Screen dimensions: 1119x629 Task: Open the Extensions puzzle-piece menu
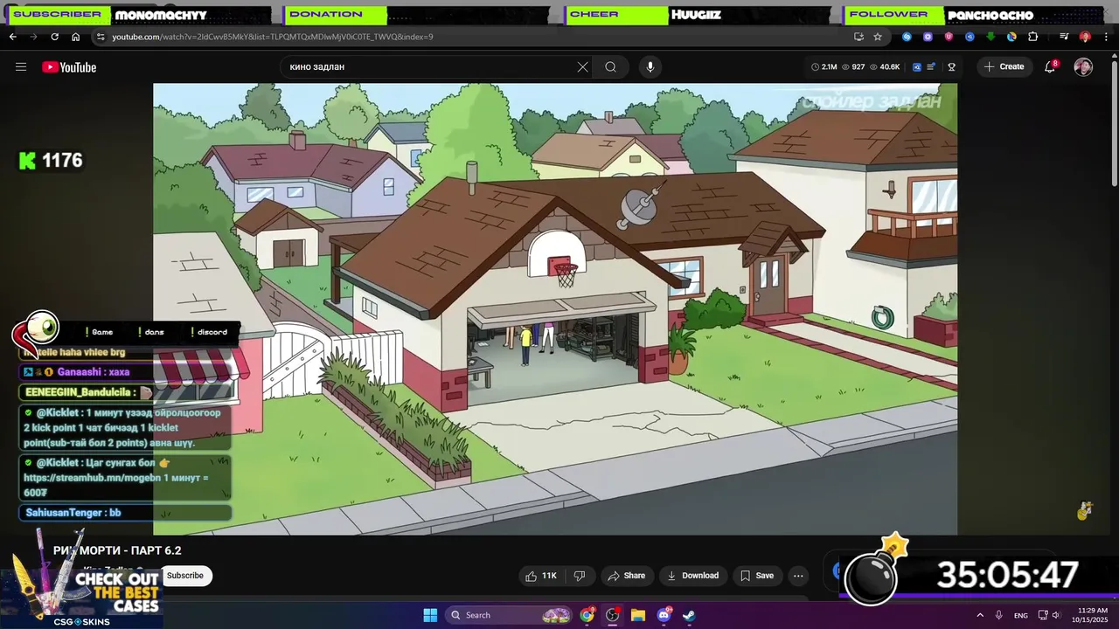(1032, 37)
